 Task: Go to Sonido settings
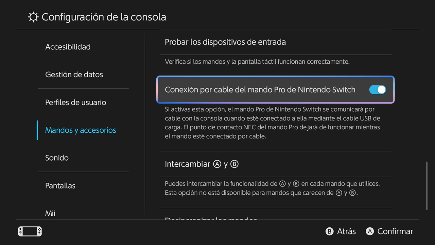click(57, 158)
